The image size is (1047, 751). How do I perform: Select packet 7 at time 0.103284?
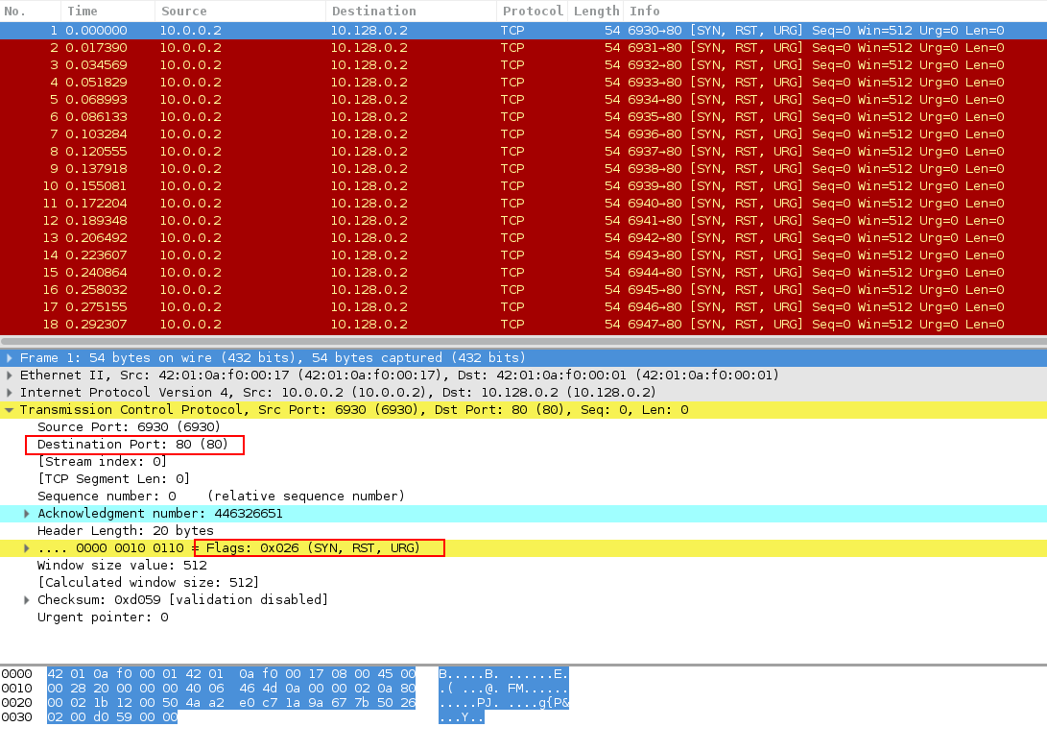tap(524, 134)
